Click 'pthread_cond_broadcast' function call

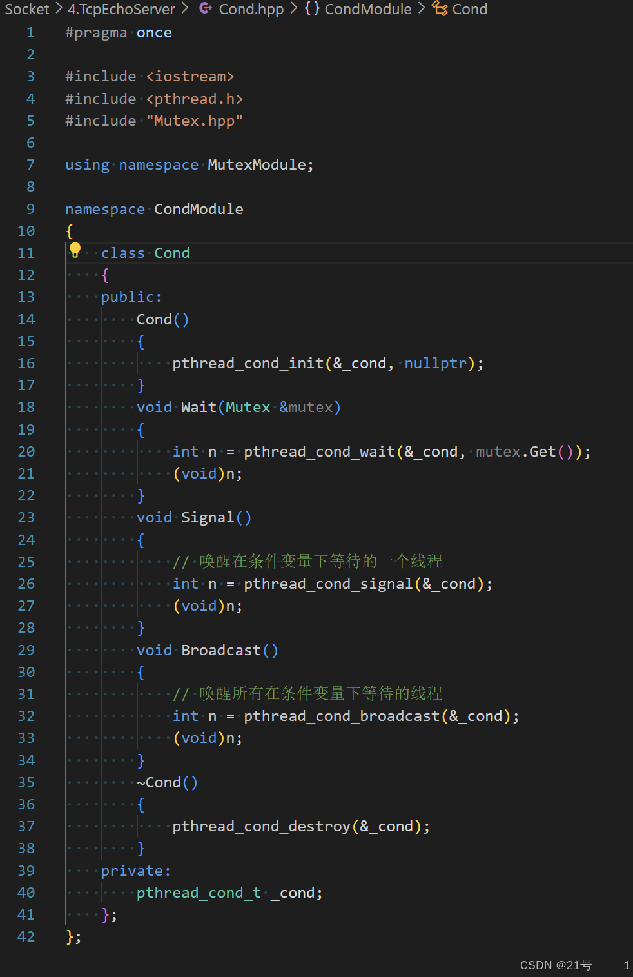342,716
